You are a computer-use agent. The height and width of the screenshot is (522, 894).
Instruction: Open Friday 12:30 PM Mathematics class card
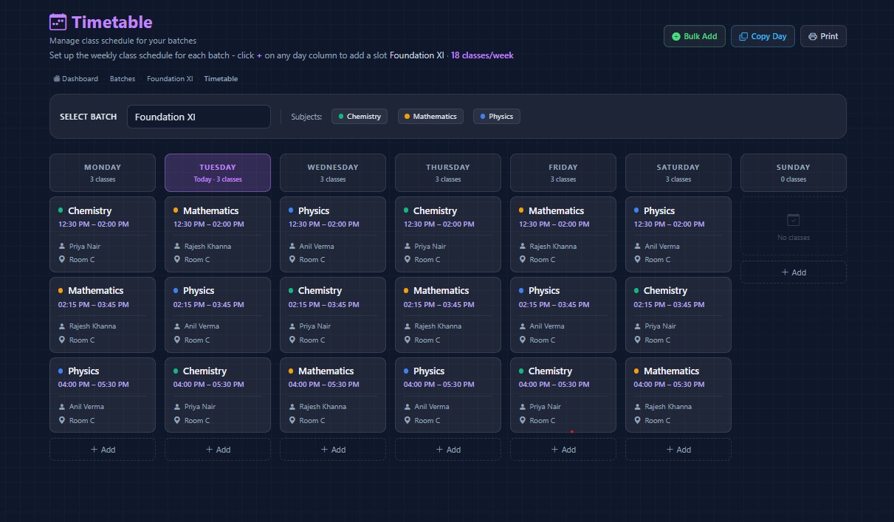563,235
